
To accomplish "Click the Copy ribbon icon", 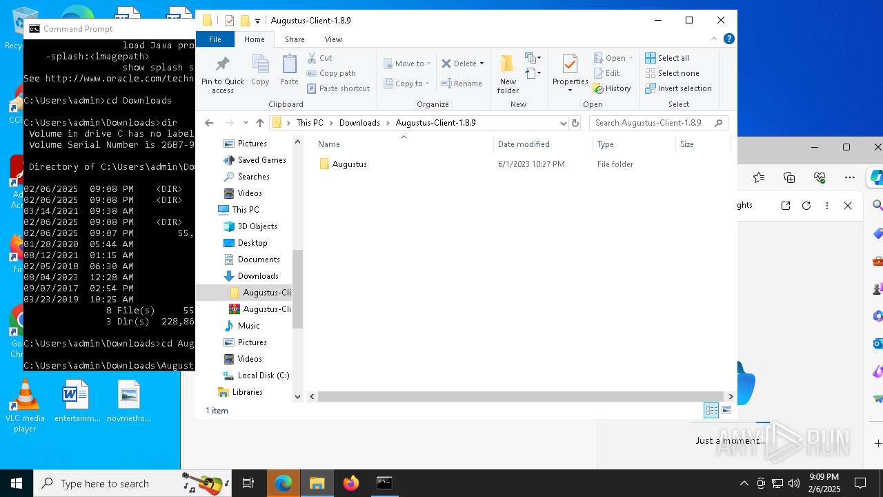I will (x=260, y=70).
